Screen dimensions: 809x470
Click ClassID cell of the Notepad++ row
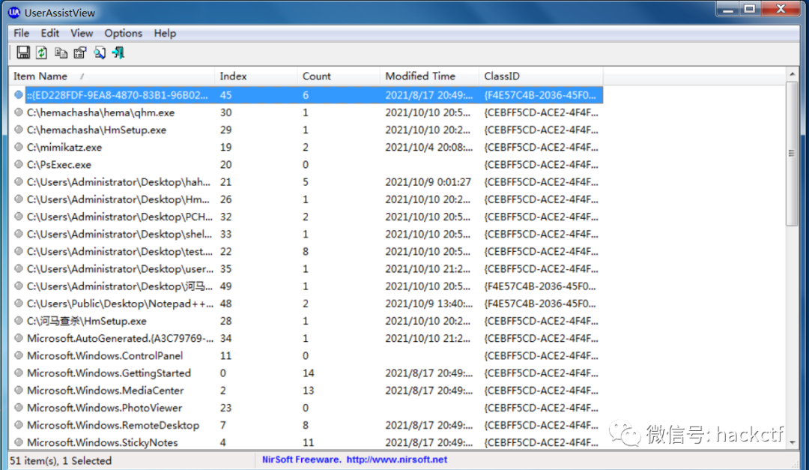[539, 304]
